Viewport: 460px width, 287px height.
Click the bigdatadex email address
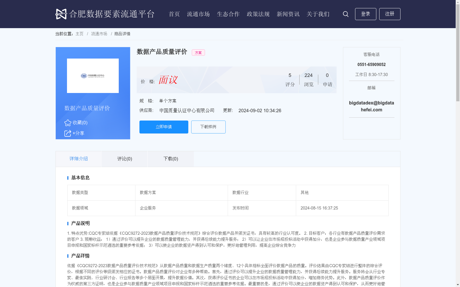371,106
